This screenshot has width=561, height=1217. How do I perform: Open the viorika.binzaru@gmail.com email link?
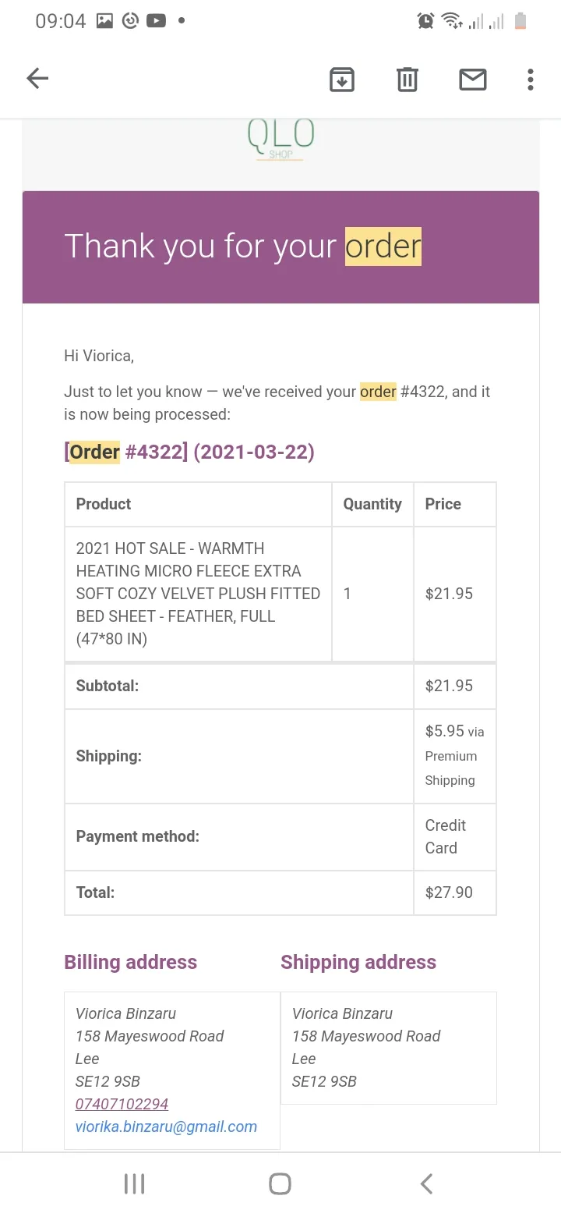point(166,1127)
